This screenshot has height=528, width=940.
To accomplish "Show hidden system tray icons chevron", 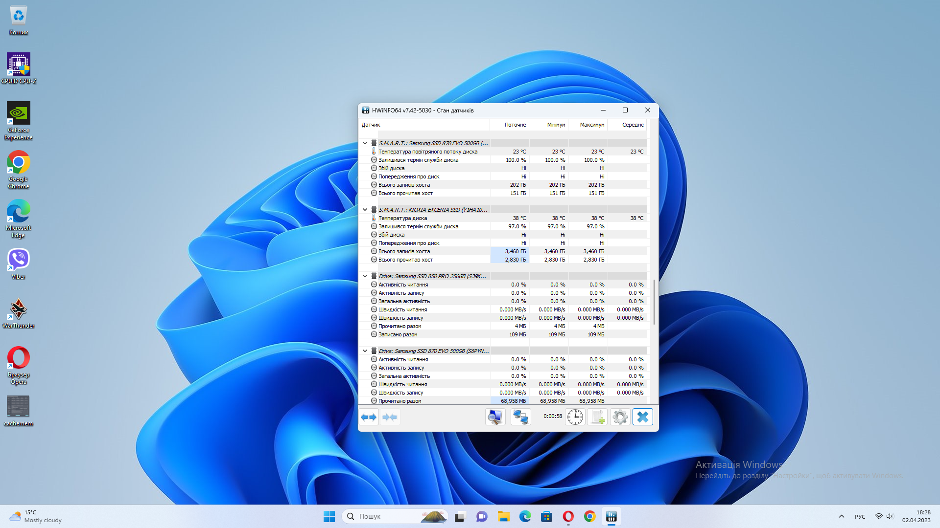I will point(841,516).
